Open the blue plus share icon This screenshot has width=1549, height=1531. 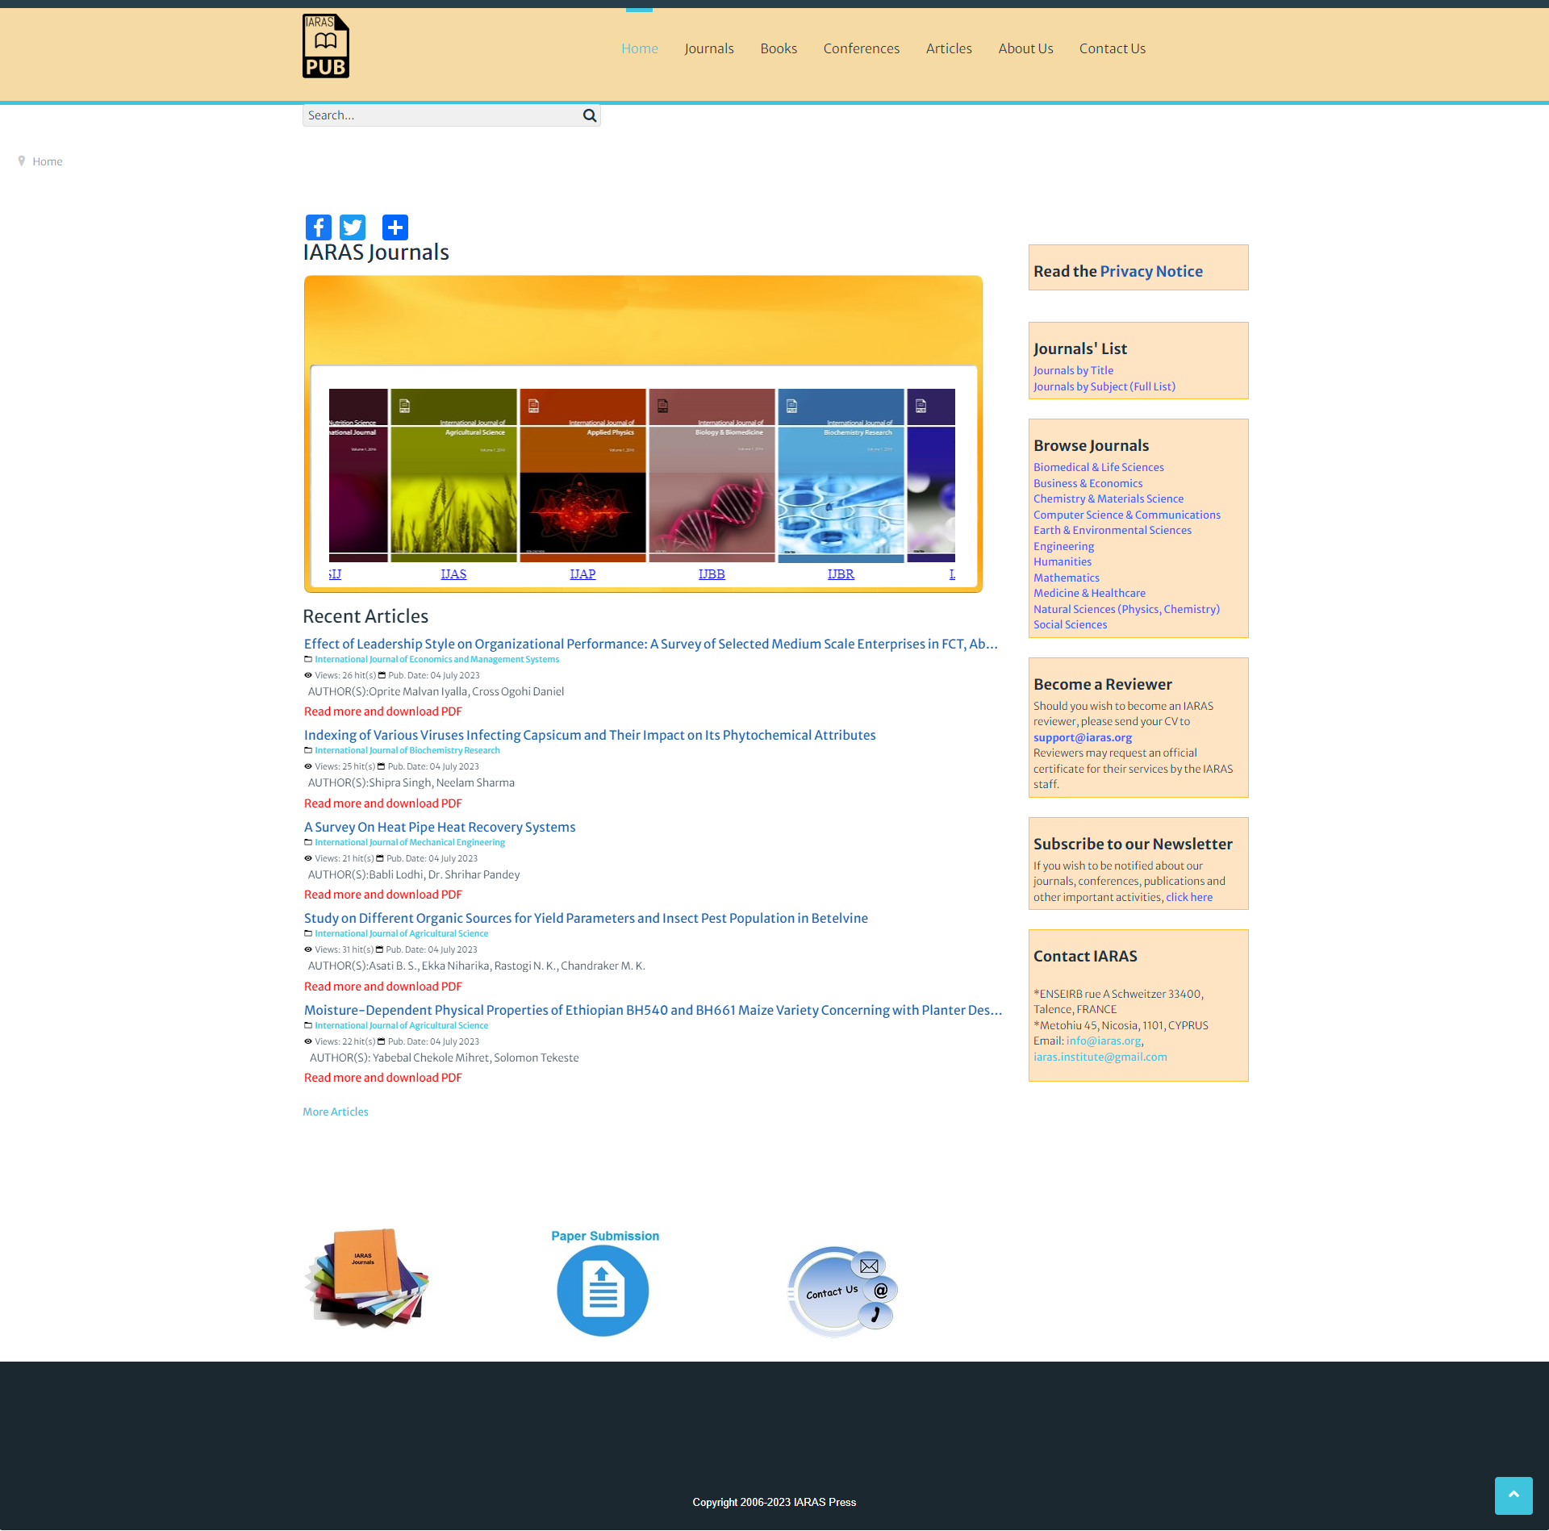pyautogui.click(x=395, y=227)
